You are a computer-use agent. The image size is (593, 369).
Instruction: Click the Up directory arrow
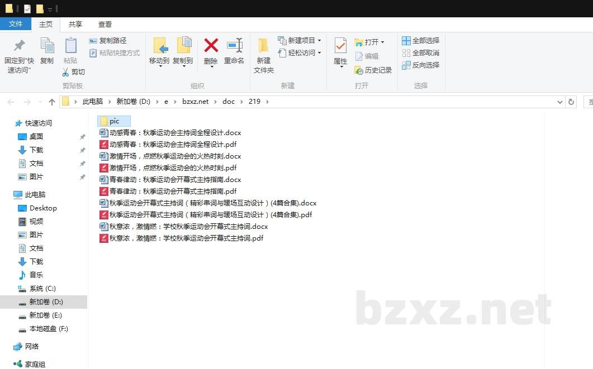point(52,102)
